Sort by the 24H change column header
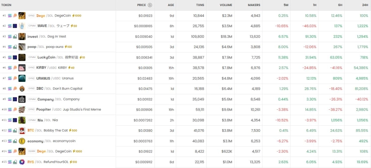Screen dimensions: 371x168 tap(365, 5)
